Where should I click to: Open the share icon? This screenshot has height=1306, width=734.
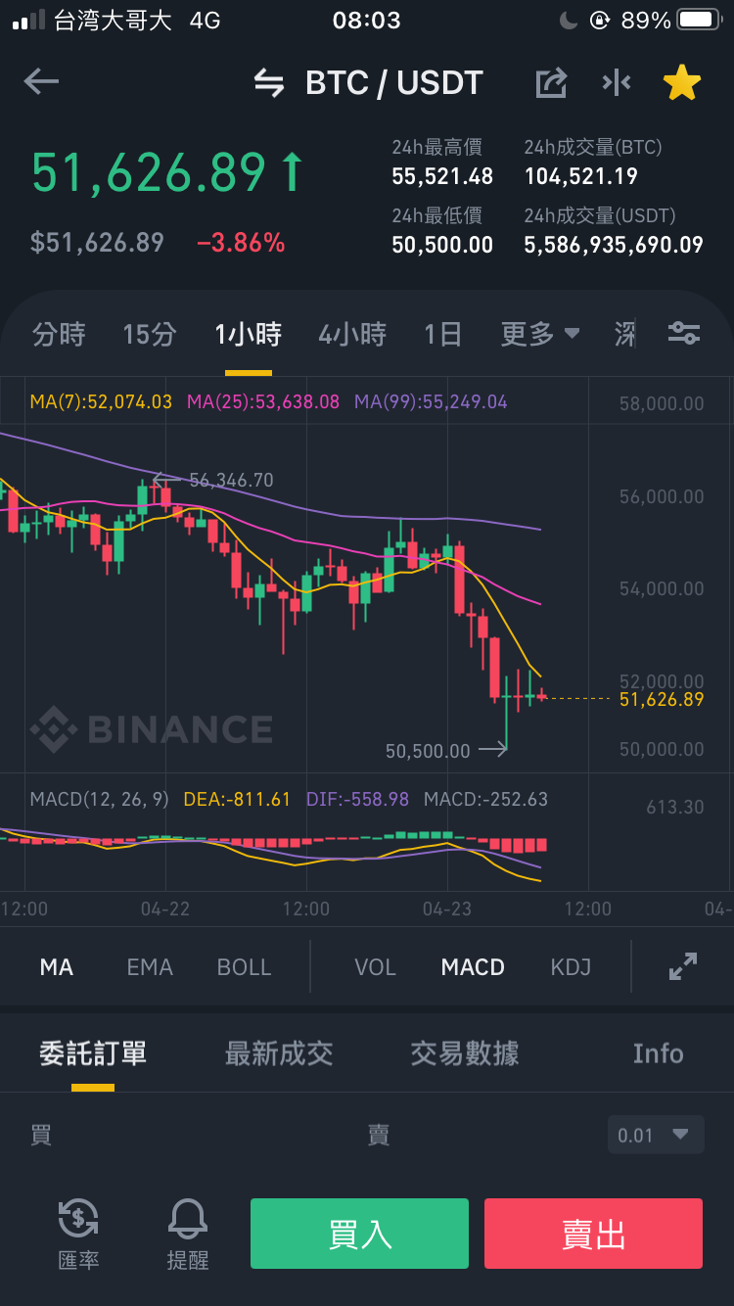click(552, 83)
